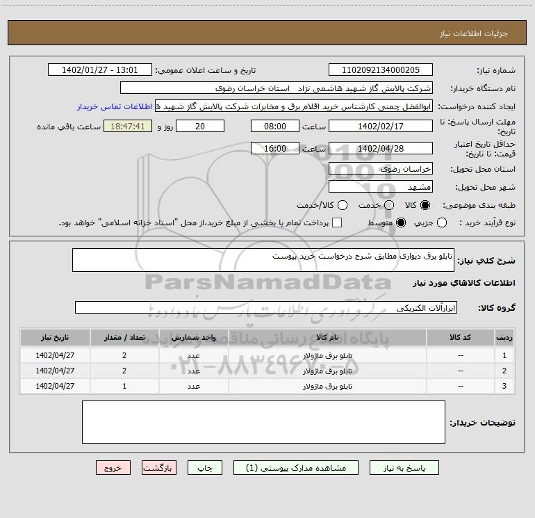Click the شماره نیاز field 1102092134000205

click(381, 70)
